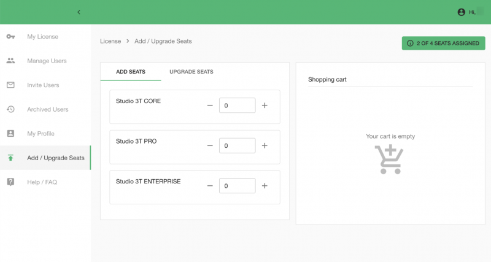
Task: Click the key icon beside My License
Action: click(x=10, y=37)
